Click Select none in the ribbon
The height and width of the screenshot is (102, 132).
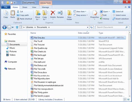tap(119, 15)
